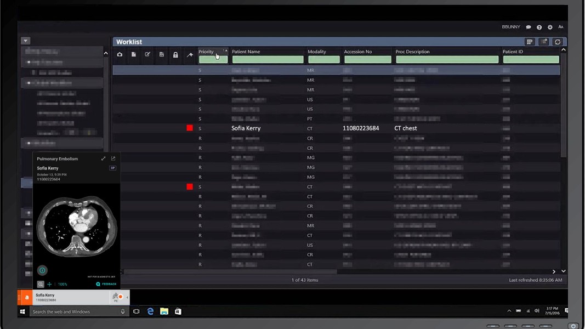
Task: Click the FEEDBACK link in preview
Action: [106, 284]
